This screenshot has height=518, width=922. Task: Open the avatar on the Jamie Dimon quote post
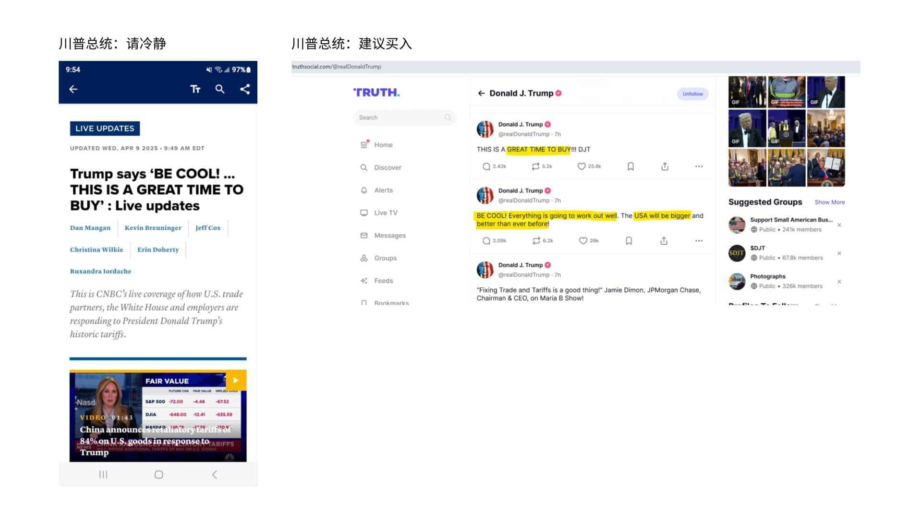(485, 270)
